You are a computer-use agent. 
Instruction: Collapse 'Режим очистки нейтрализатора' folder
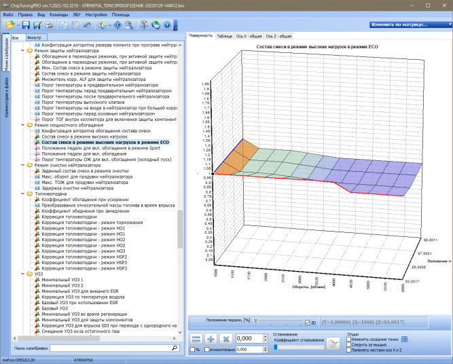point(23,165)
